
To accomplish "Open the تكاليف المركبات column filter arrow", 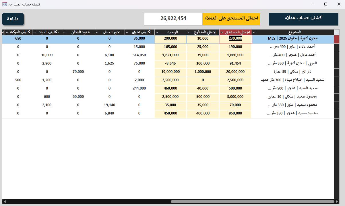I will click(x=7, y=32).
